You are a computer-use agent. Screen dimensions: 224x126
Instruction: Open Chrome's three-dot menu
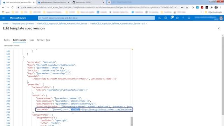[x=221, y=7]
